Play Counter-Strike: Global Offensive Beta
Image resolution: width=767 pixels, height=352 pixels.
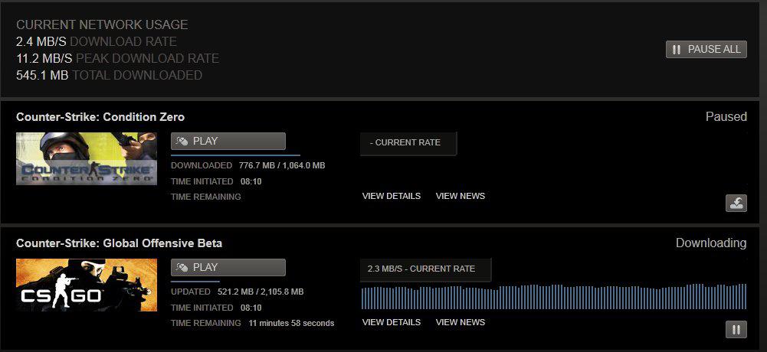pyautogui.click(x=228, y=268)
